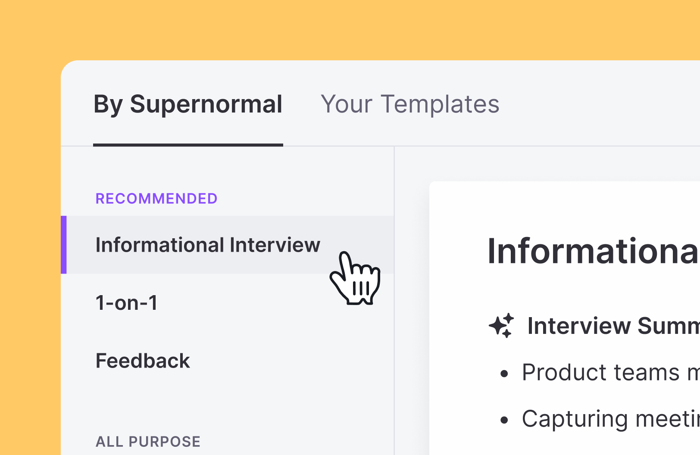
Task: Switch to the By Supernormal tab
Action: click(x=188, y=105)
